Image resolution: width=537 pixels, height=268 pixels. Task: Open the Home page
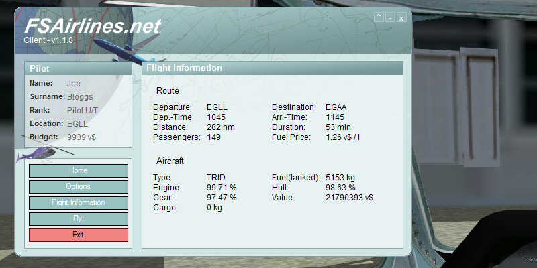tap(79, 171)
